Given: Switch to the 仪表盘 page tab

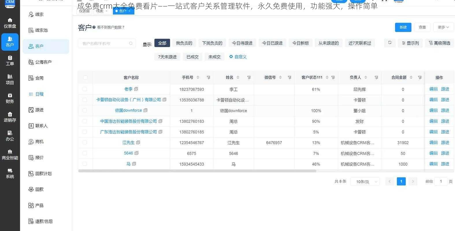Looking at the screenshot, I should click(x=84, y=11).
